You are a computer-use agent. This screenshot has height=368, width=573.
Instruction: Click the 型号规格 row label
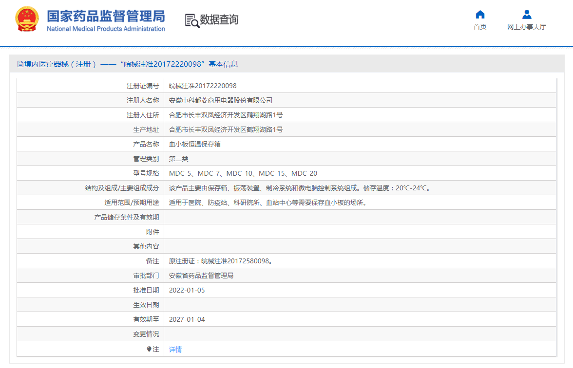click(x=146, y=173)
